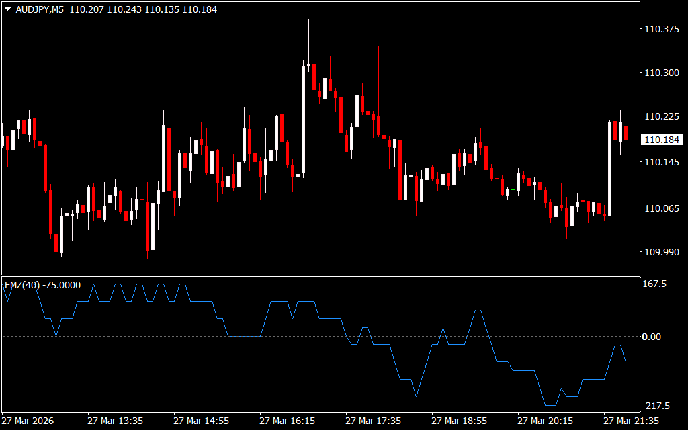Click the 27 Mar 2026 date label
Viewport: 688px width, 430px height.
28,421
